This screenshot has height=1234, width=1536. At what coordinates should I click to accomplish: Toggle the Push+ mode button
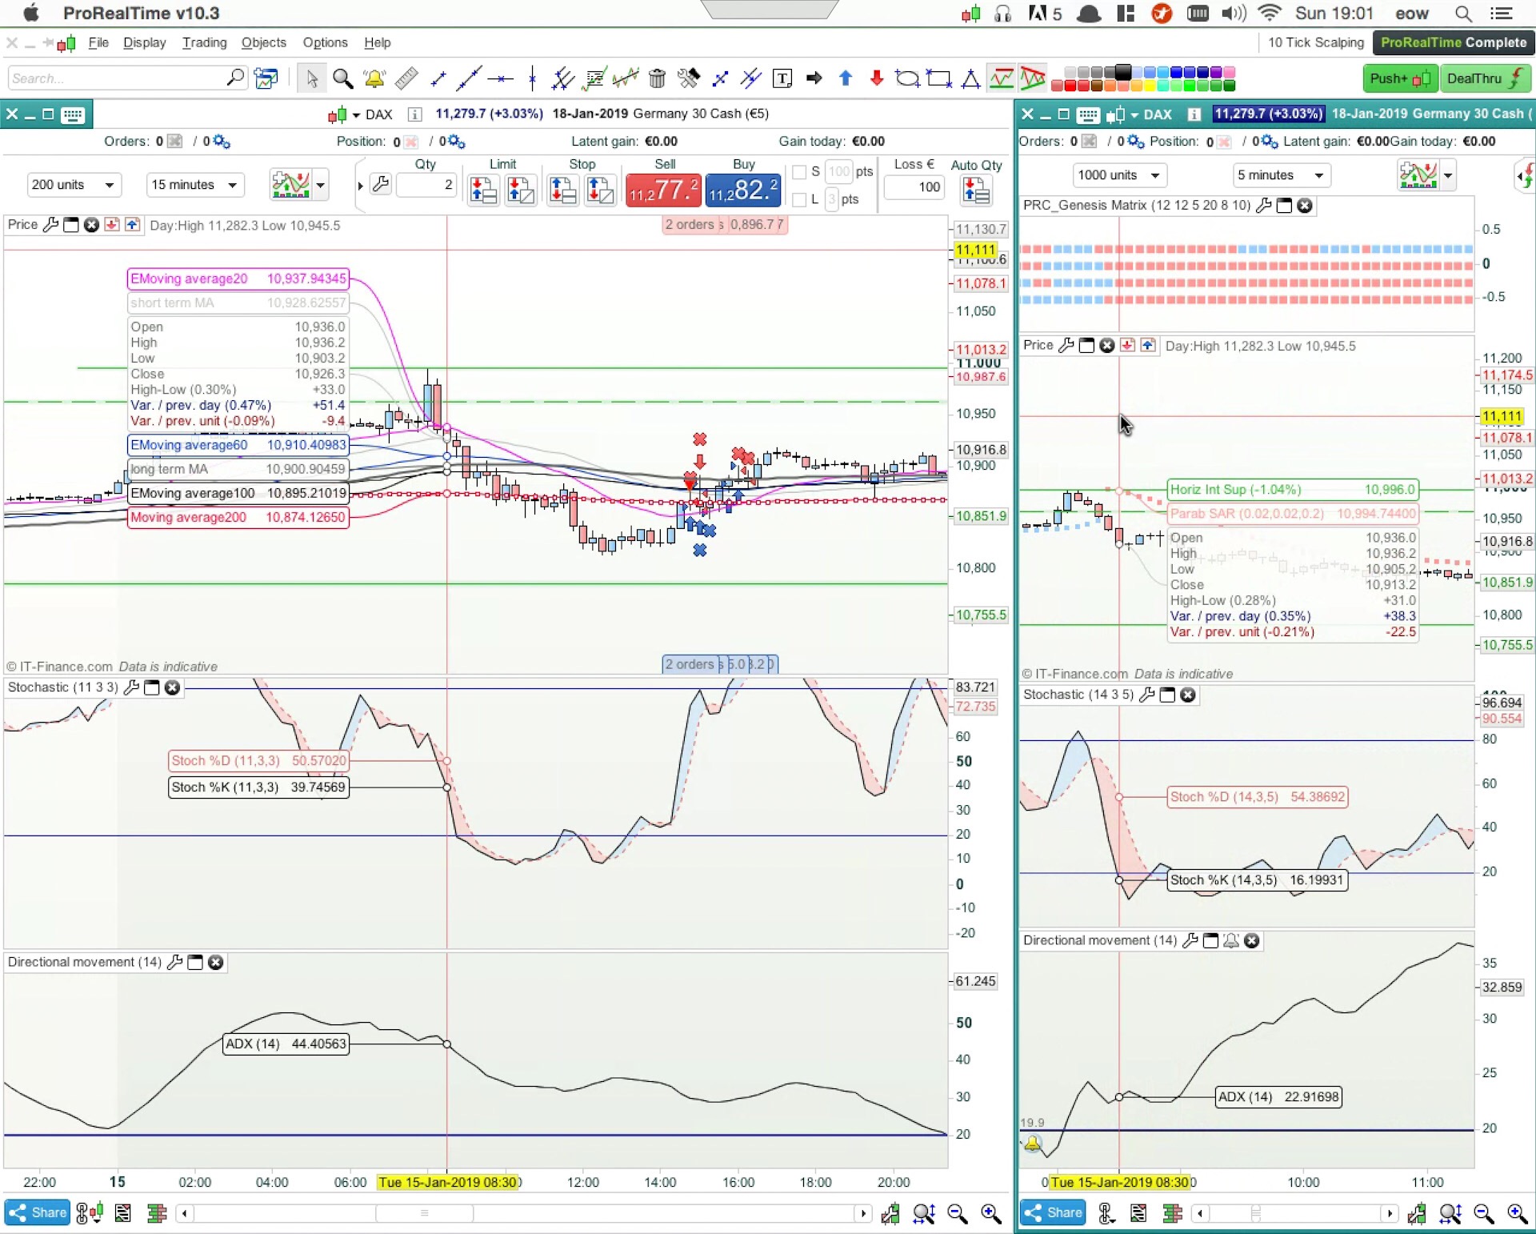pyautogui.click(x=1399, y=78)
